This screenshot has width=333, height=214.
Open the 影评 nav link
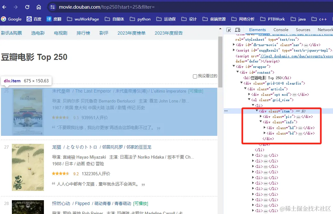(x=104, y=33)
